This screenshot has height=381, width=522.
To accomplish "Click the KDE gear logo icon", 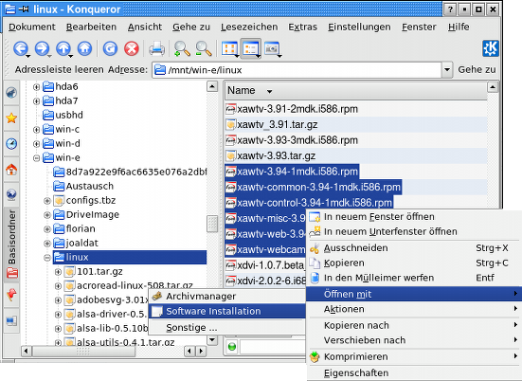I will [x=491, y=48].
